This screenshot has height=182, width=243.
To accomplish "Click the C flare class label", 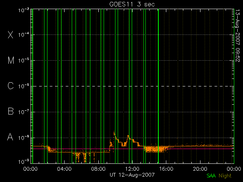I will [11, 86].
